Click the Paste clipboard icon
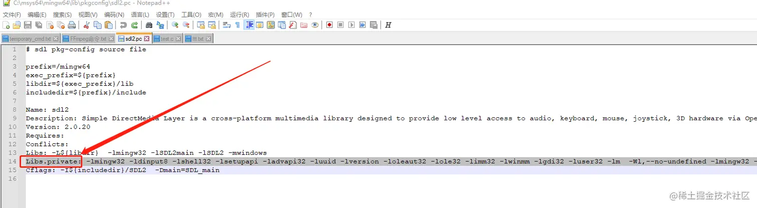Image resolution: width=757 pixels, height=208 pixels. 108,25
